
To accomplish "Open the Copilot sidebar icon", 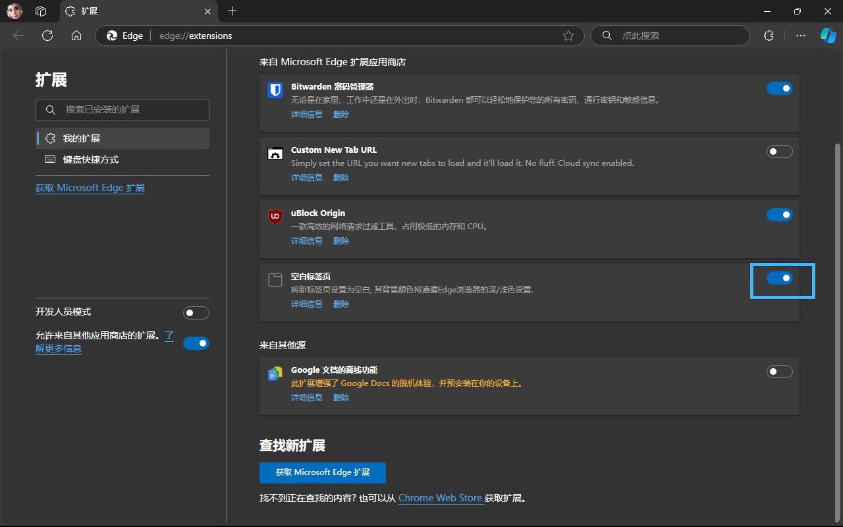I will coord(828,36).
